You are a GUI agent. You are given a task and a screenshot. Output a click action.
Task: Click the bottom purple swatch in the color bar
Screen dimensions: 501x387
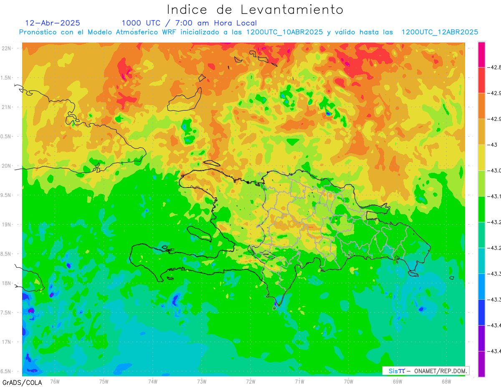[481, 364]
